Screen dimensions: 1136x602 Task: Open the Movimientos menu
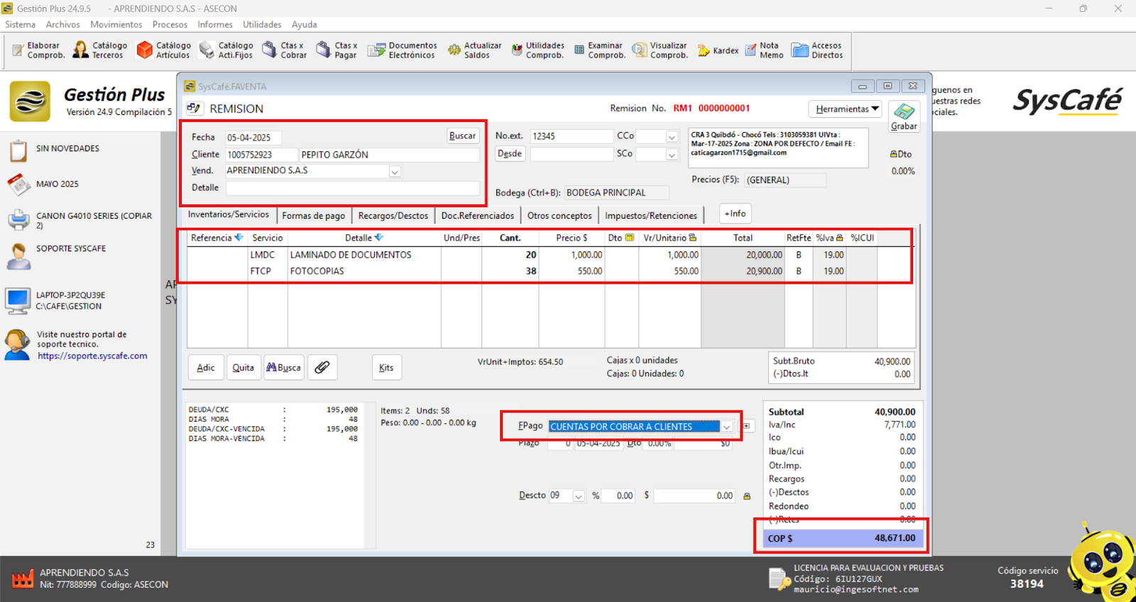[x=116, y=24]
